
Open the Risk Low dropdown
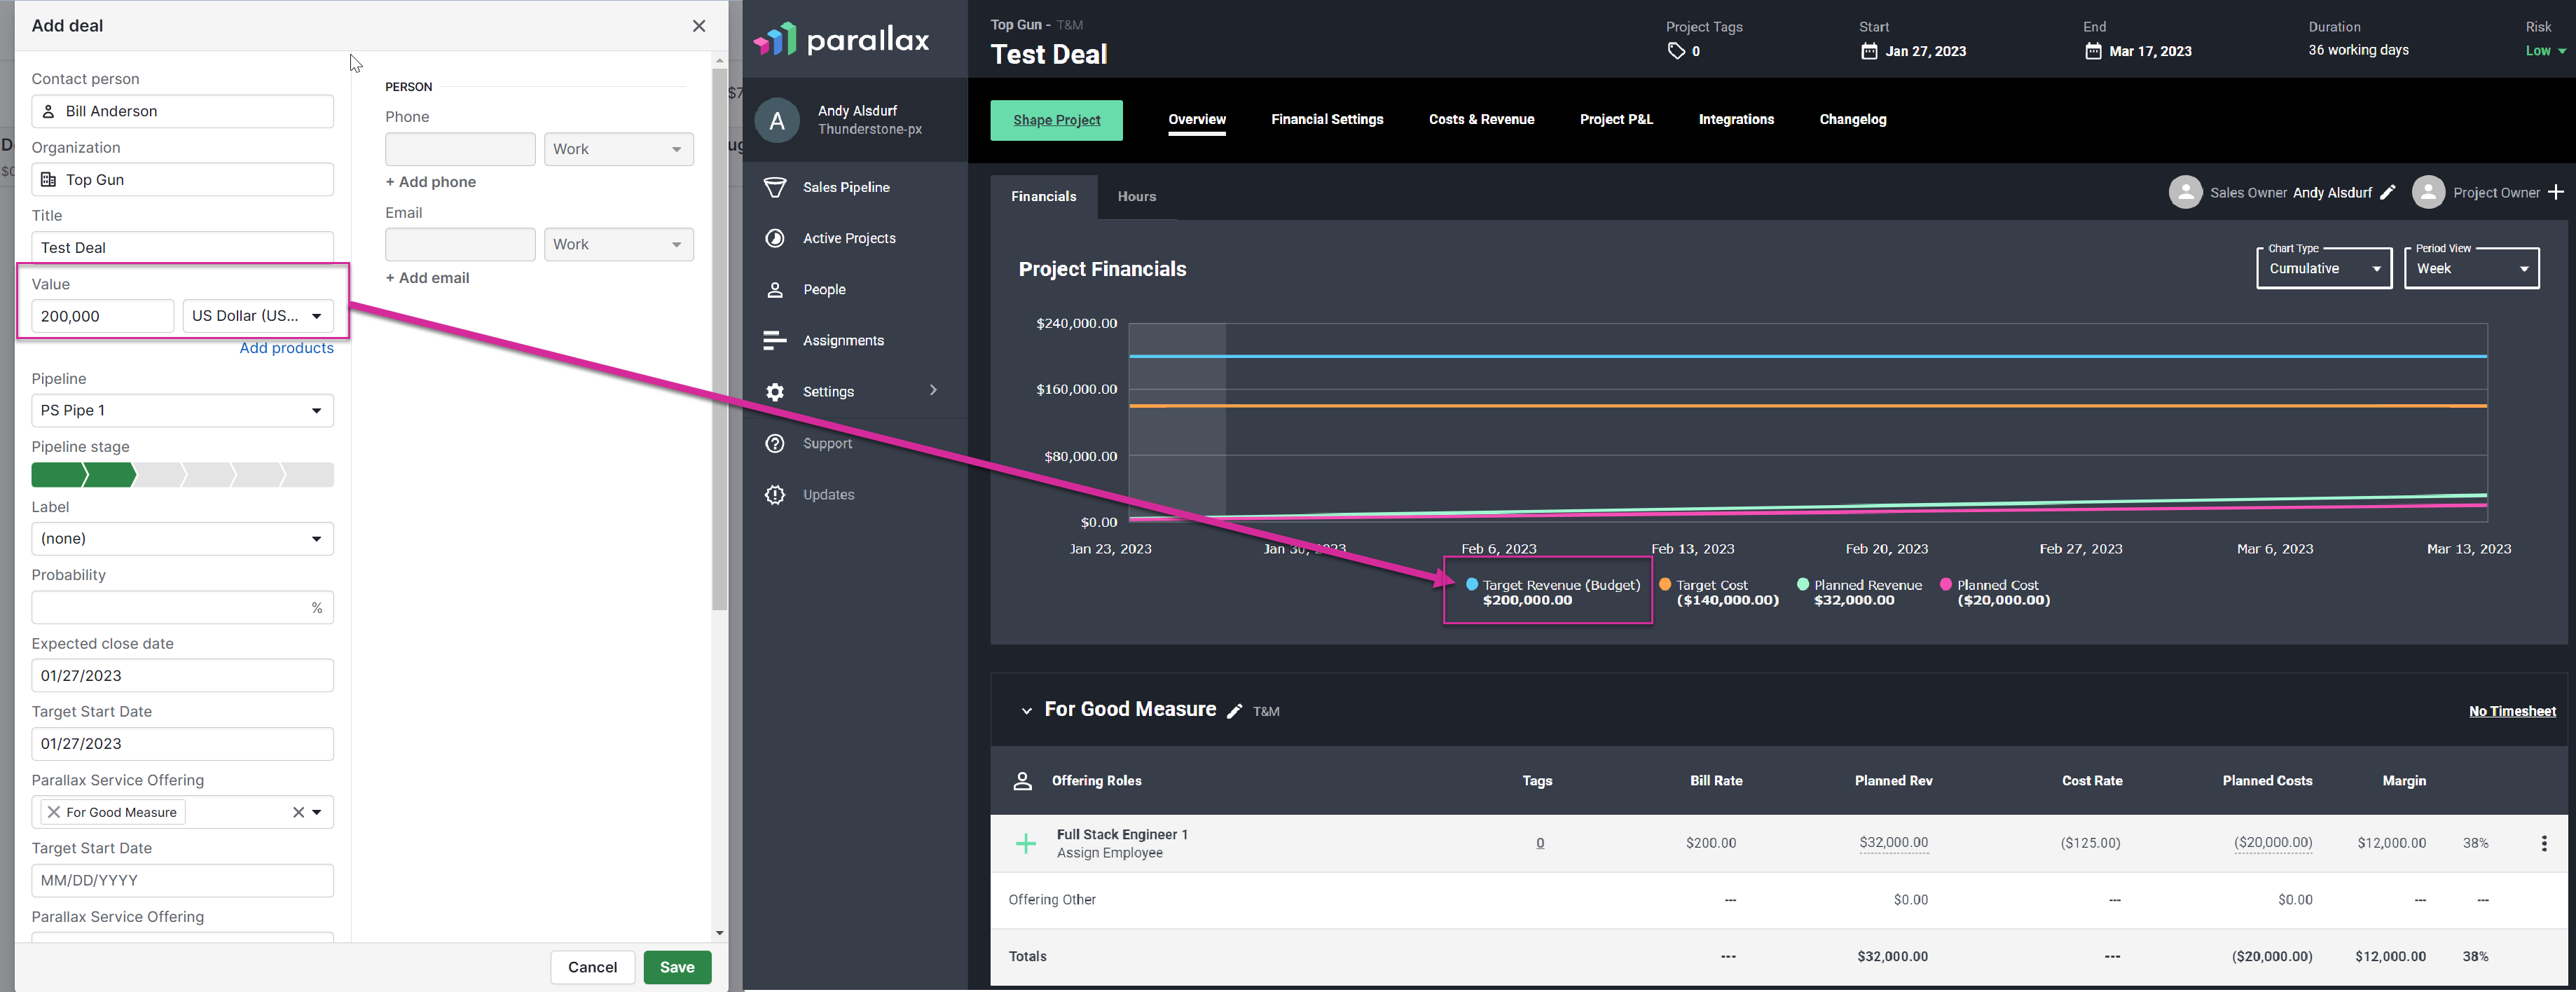click(2545, 51)
